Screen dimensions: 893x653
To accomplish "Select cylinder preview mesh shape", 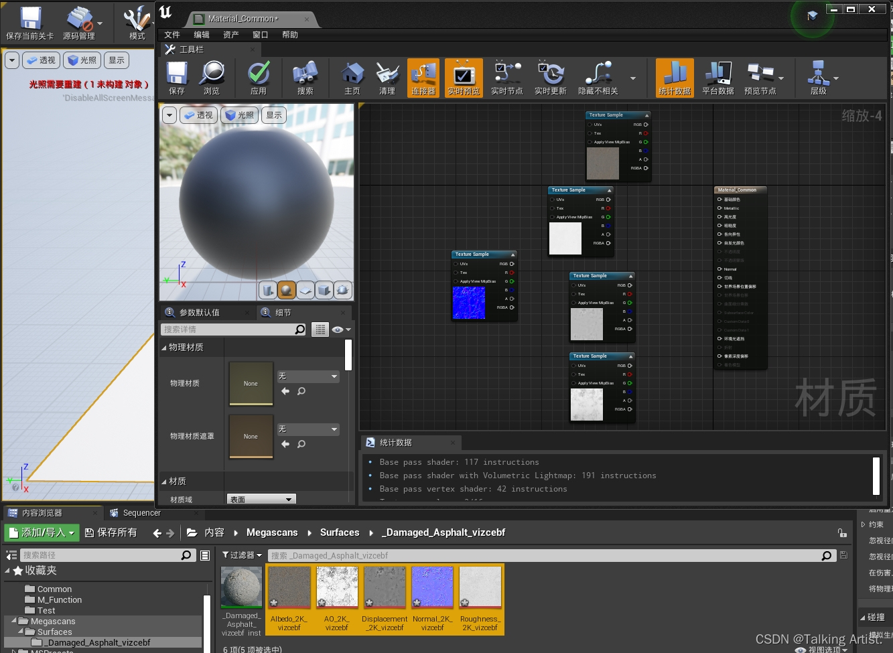I will coord(268,290).
